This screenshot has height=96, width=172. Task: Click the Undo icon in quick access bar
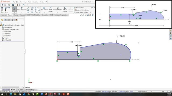point(24,5)
